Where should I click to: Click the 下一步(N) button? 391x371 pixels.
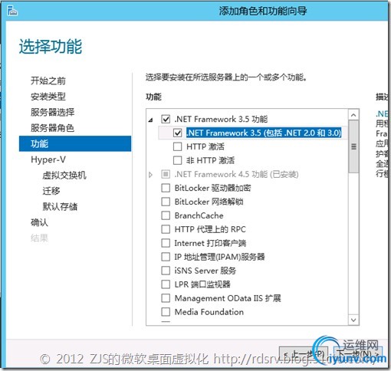(358, 353)
